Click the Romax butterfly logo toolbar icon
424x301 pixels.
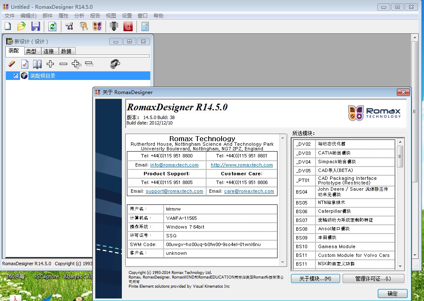97,26
